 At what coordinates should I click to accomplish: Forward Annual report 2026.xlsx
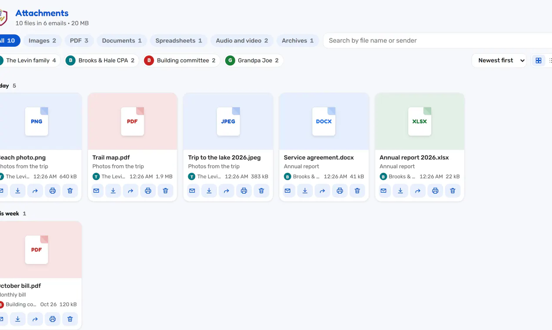coord(418,191)
